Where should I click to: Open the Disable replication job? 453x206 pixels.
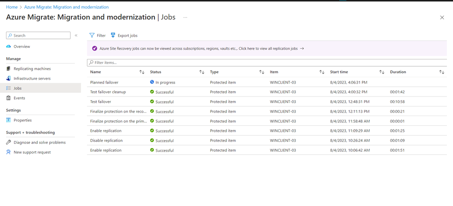106,141
